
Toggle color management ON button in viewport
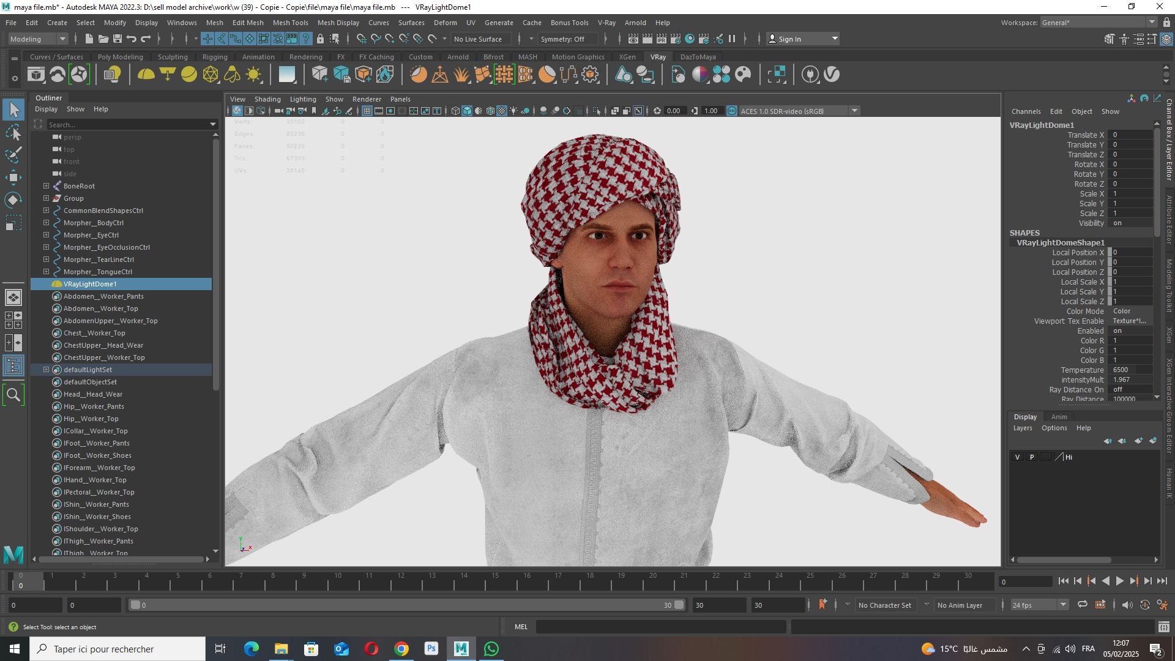tap(732, 111)
